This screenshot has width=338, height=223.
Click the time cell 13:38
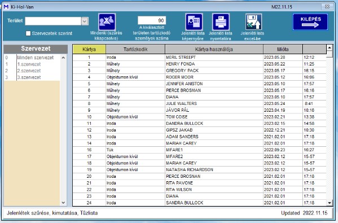coord(314,117)
